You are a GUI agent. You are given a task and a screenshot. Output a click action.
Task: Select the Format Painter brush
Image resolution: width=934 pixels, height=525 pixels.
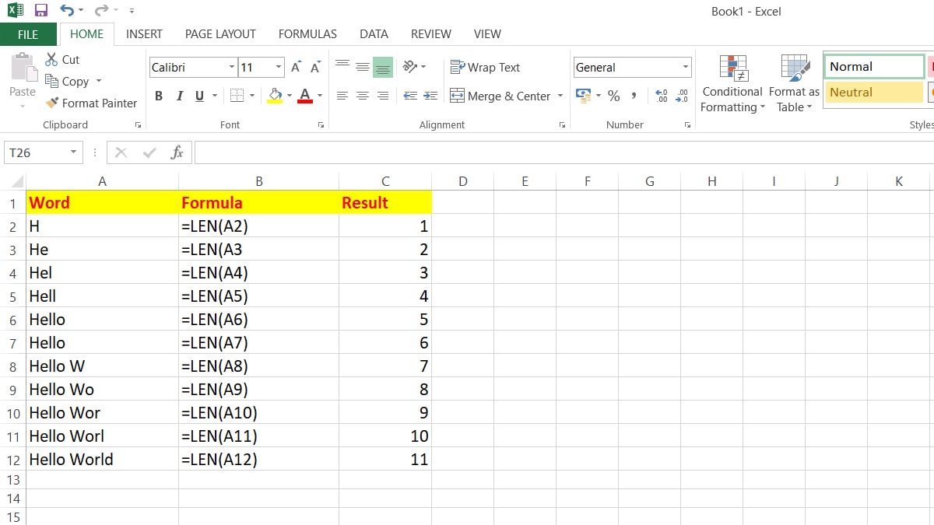[x=52, y=103]
